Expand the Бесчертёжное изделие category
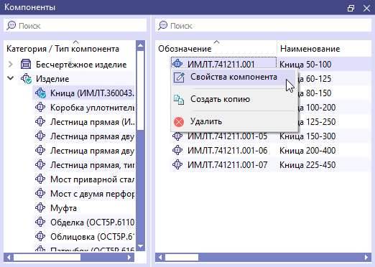 point(11,64)
